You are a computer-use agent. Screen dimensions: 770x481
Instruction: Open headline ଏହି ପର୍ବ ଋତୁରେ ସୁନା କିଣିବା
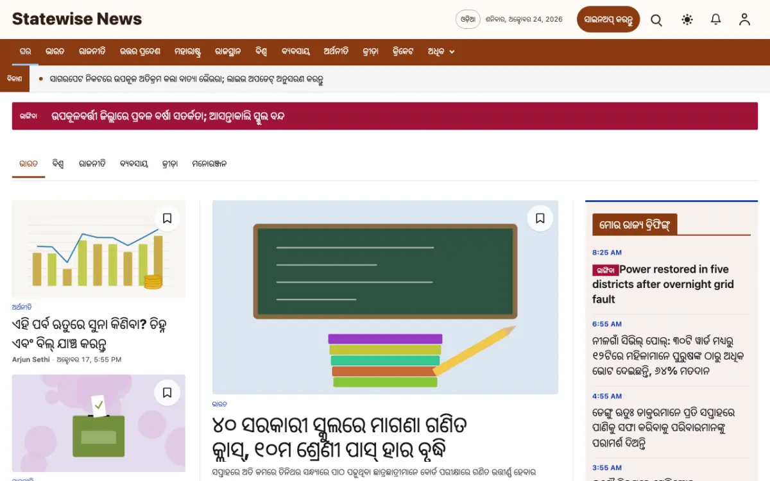click(89, 333)
